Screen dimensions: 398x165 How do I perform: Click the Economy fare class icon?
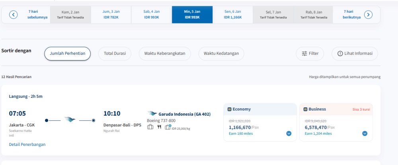[x=229, y=109]
